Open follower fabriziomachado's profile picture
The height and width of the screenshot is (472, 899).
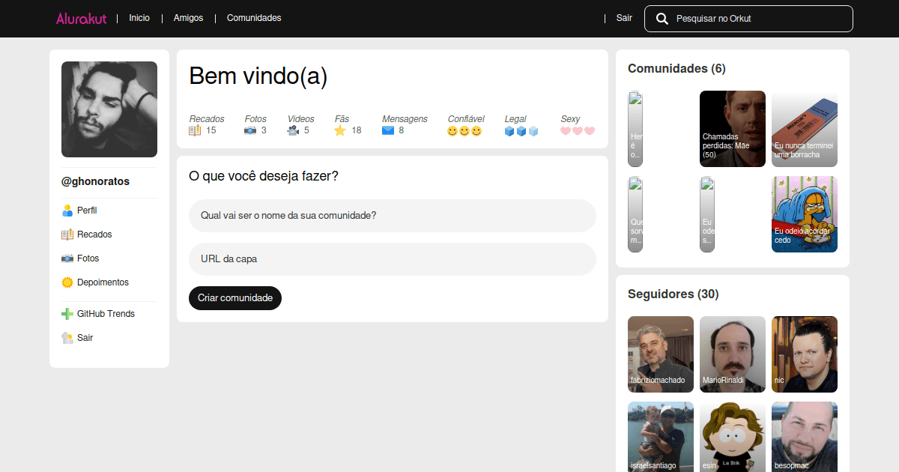tap(661, 354)
